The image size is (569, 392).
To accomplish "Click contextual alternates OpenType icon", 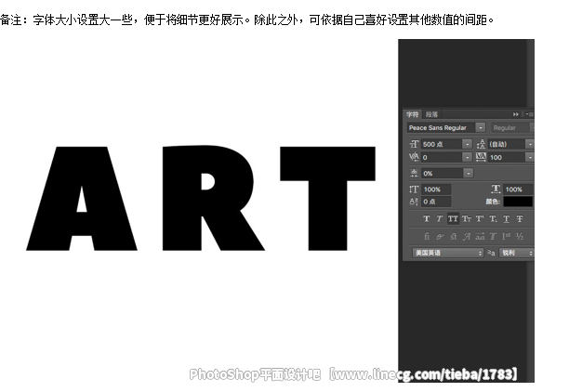I will [x=440, y=237].
